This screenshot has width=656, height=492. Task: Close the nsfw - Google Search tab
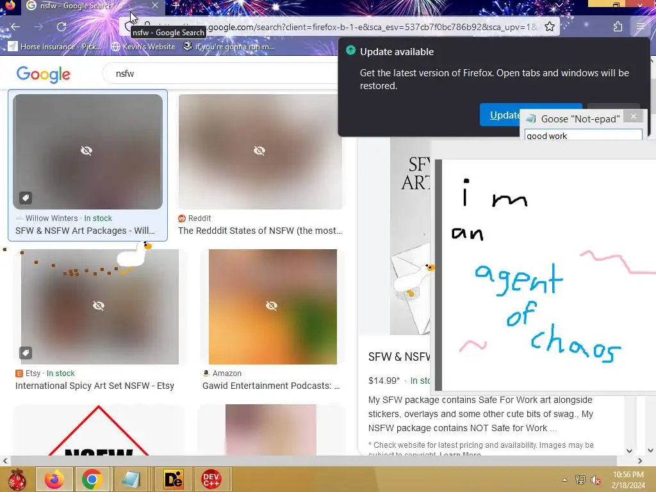(155, 5)
